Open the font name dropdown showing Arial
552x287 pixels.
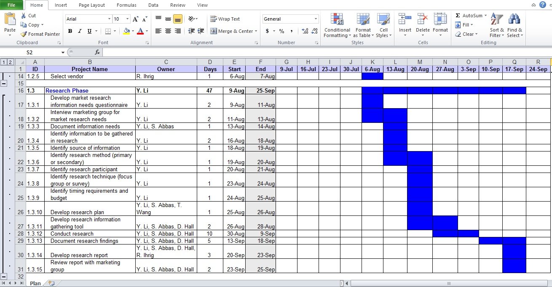point(88,19)
